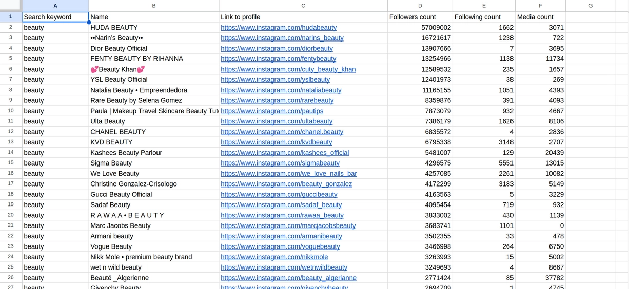Click the followers cell showing 57009002
The height and width of the screenshot is (289, 629).
tap(420, 28)
